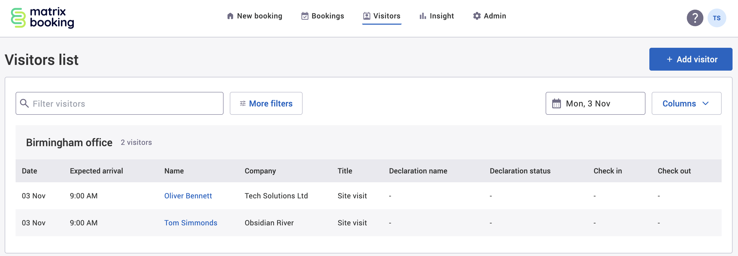Open the More filters button
Screen dimensions: 738x256
click(x=266, y=104)
